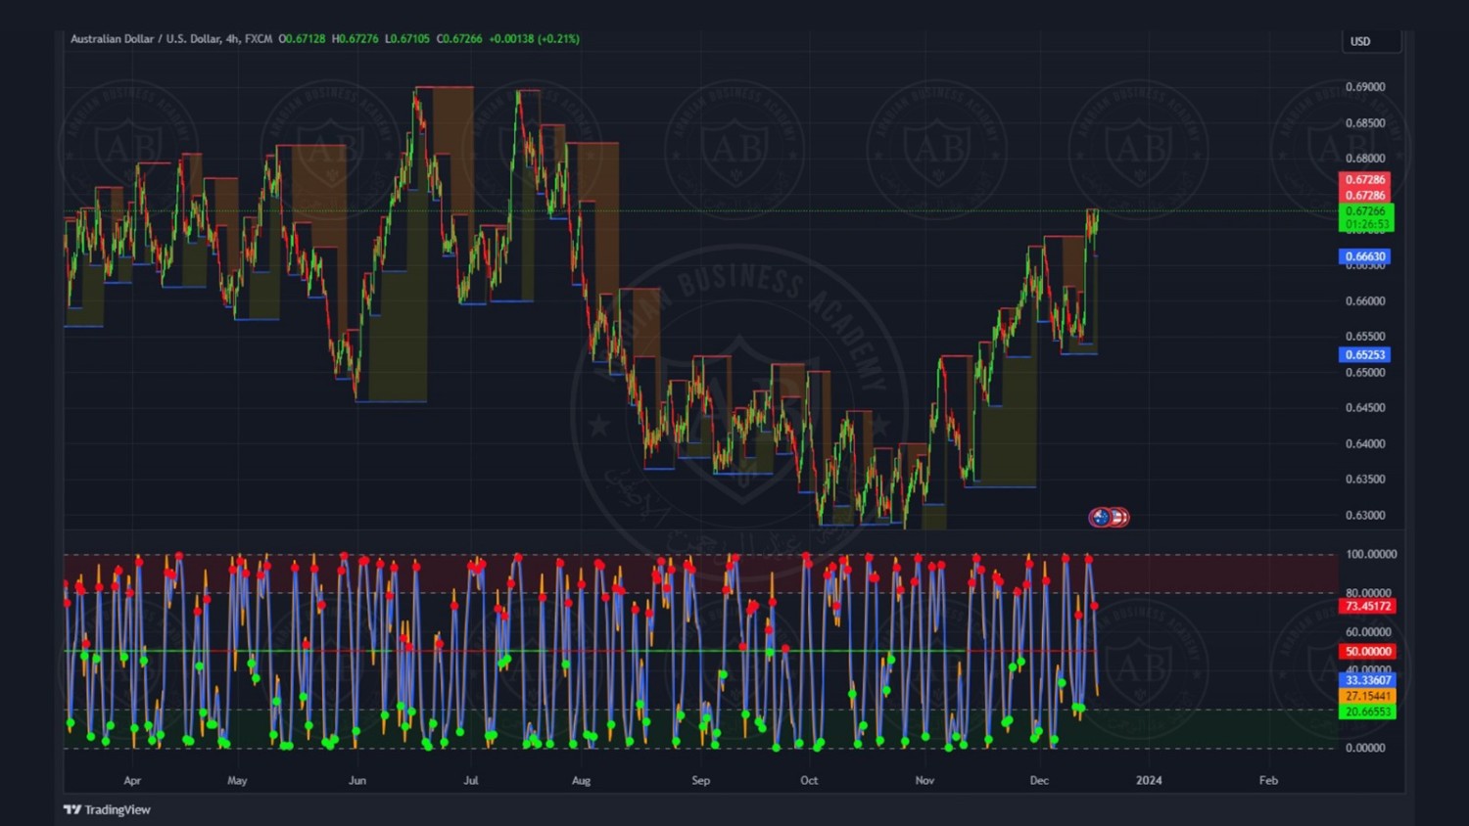Click the Dec label on the time axis
This screenshot has height=826, width=1469.
tap(1039, 781)
